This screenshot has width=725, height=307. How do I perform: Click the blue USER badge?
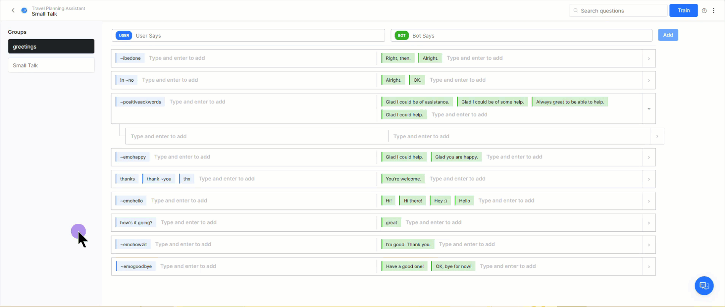[124, 35]
